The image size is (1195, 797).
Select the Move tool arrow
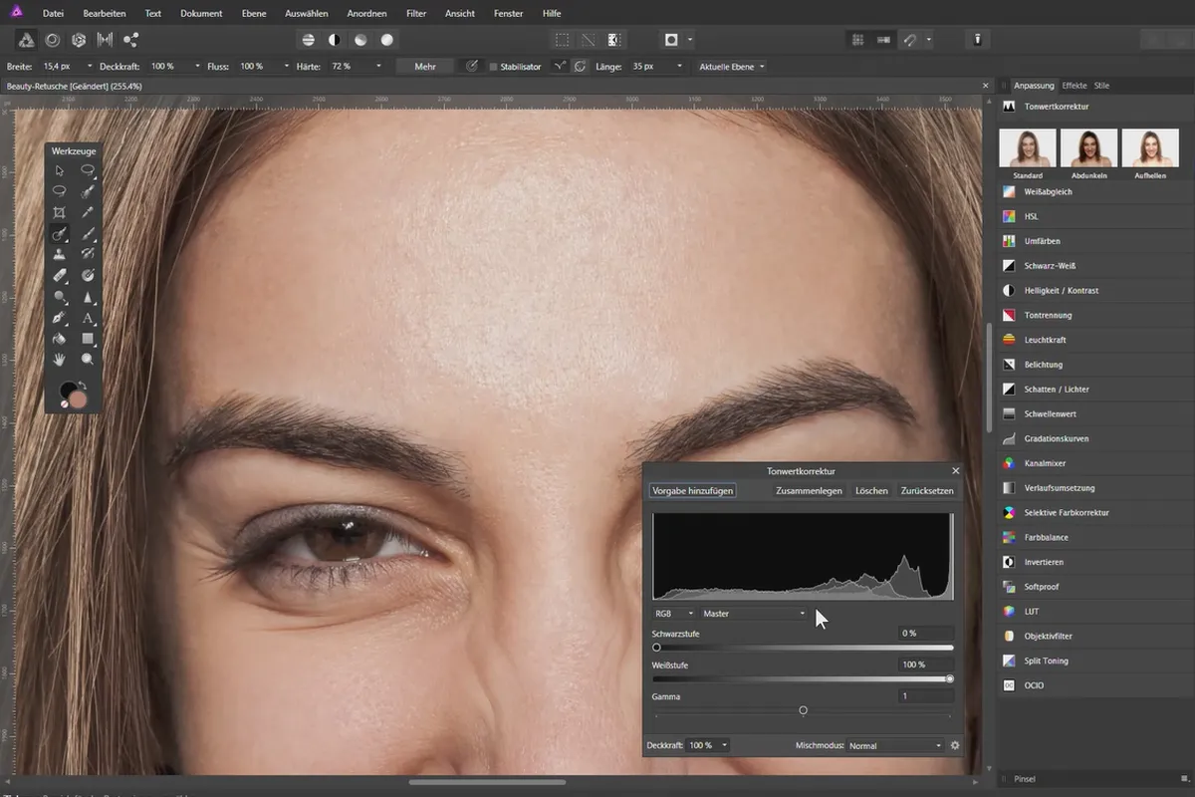pos(60,170)
